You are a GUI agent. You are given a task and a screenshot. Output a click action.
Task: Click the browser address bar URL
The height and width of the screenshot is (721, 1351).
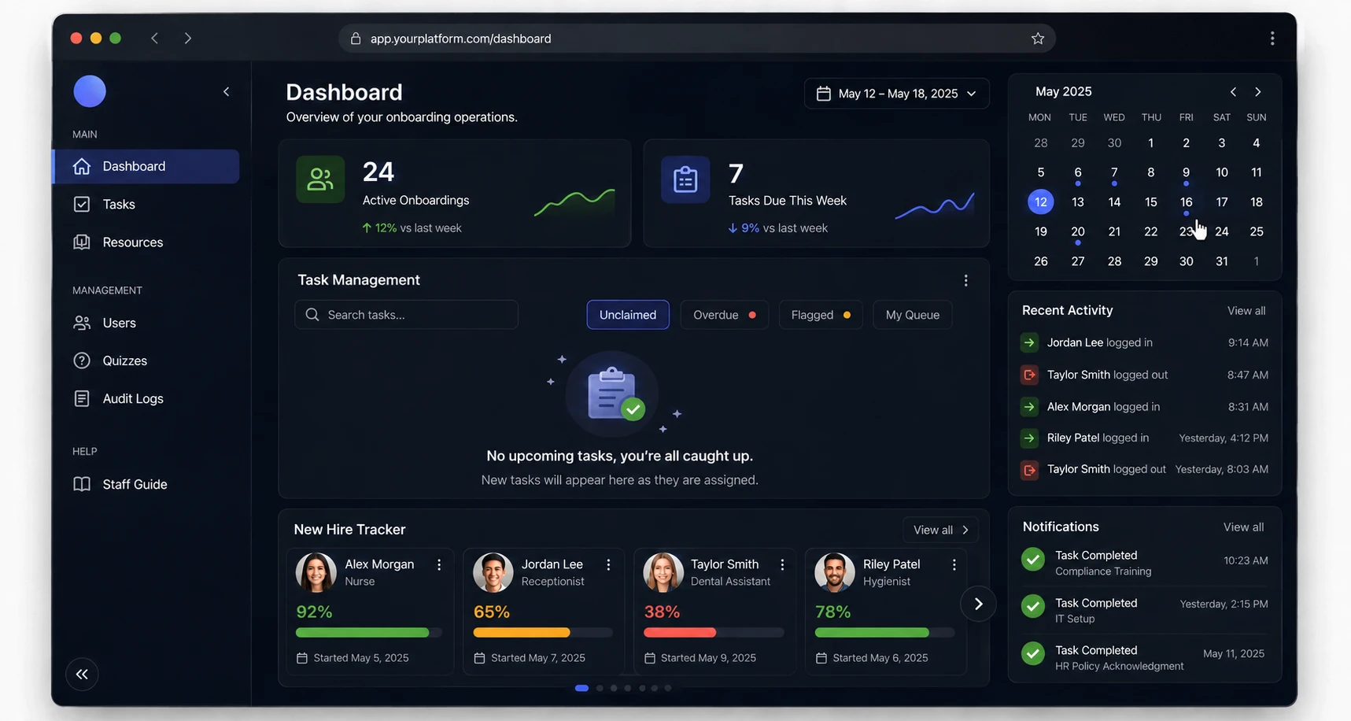(x=460, y=39)
